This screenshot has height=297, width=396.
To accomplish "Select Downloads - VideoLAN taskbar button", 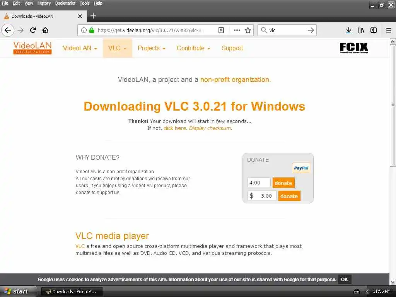I will [x=72, y=292].
